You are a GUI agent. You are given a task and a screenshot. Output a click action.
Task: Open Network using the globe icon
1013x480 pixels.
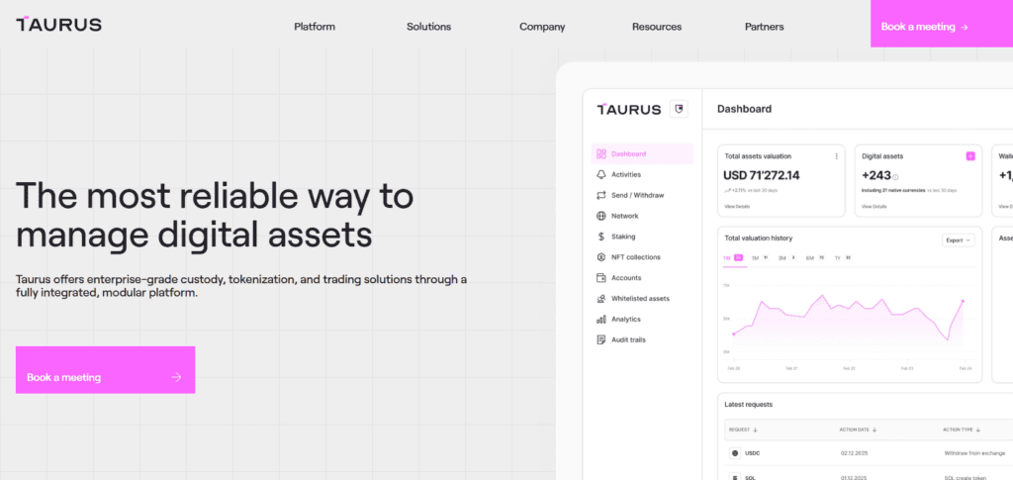pyautogui.click(x=600, y=216)
